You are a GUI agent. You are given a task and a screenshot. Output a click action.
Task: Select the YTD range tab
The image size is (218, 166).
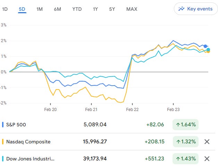(77, 9)
